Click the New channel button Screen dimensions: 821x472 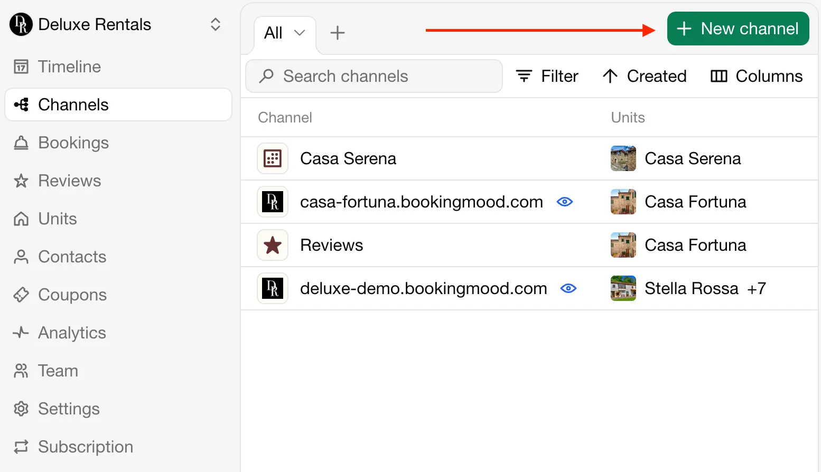click(x=738, y=29)
